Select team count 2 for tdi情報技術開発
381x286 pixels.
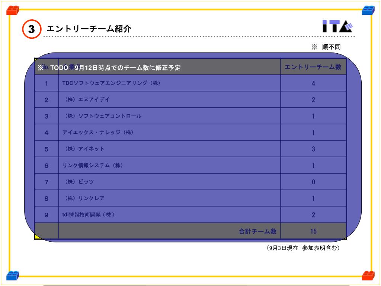click(313, 215)
